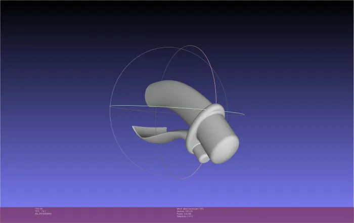The height and width of the screenshot is (223, 354).
Task: Click the gray 3D mesh model
Action: (186, 122)
